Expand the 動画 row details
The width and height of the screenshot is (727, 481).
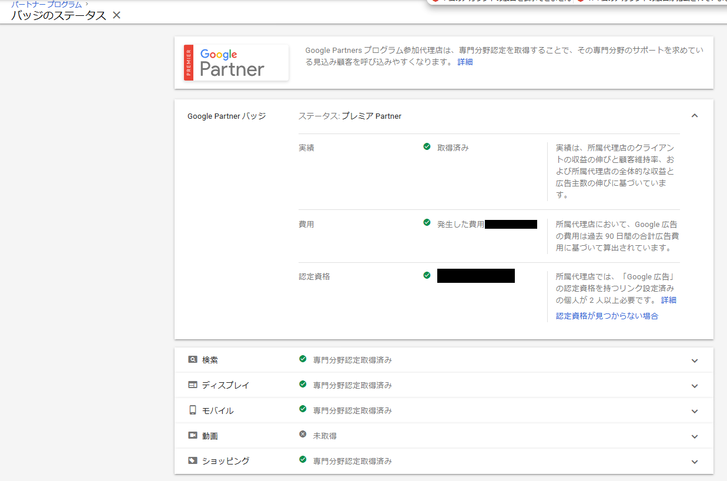click(x=695, y=435)
